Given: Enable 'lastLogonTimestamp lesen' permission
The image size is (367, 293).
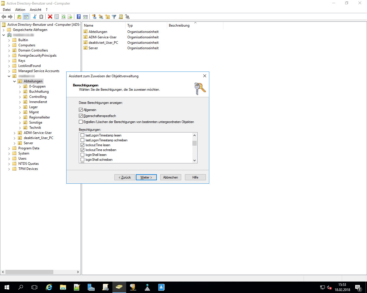Looking at the screenshot, I should 83,135.
